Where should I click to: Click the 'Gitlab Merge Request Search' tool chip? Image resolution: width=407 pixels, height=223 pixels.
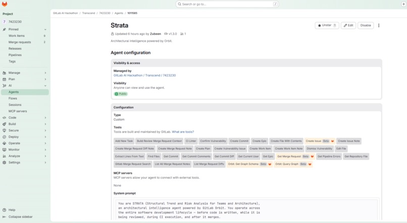(x=133, y=164)
